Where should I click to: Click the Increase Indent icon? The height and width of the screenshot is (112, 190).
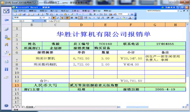(112, 18)
